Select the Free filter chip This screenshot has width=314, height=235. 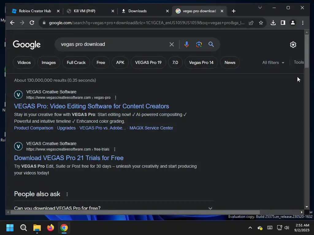(x=101, y=62)
